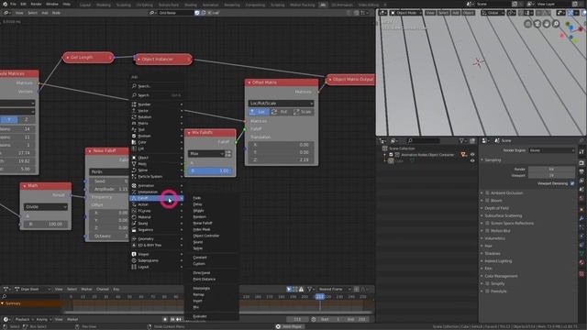Open the Render Engine dropdown
Image resolution: width=587 pixels, height=330 pixels.
pos(552,150)
